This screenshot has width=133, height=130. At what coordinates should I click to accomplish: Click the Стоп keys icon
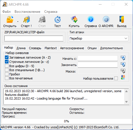click(x=42, y=19)
